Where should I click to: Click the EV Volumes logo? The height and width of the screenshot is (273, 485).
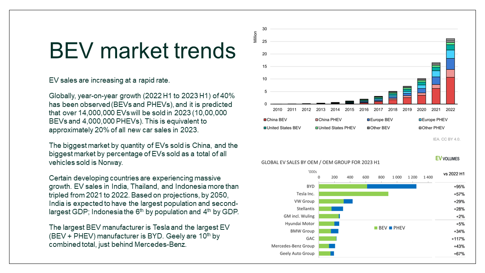click(447, 158)
